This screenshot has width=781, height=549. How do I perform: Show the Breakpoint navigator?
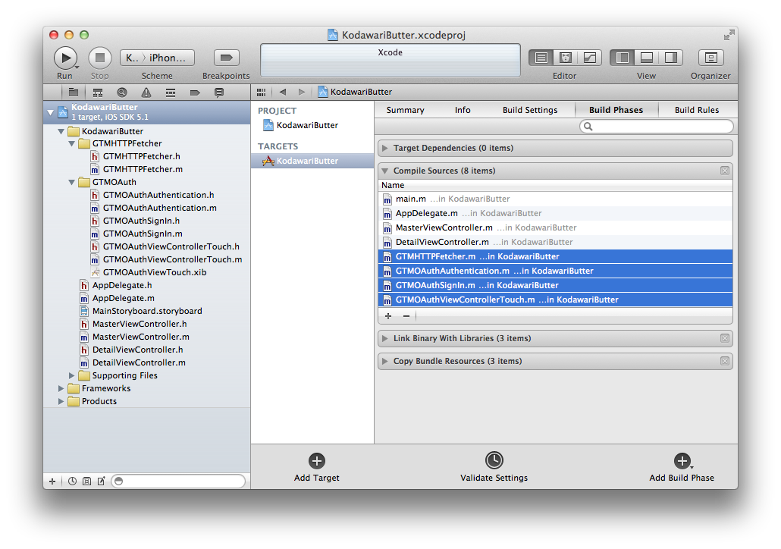tap(195, 93)
